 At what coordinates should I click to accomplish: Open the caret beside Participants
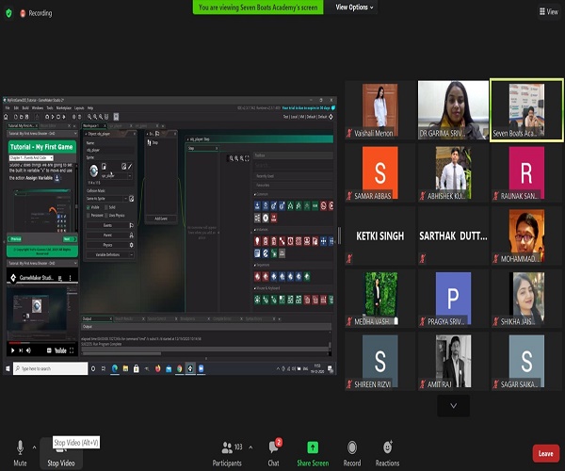[x=250, y=447]
